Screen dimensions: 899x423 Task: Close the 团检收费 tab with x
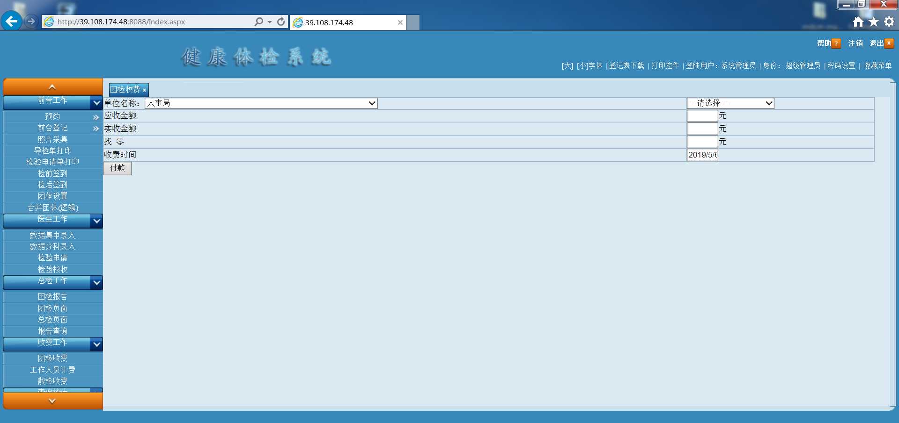(144, 90)
